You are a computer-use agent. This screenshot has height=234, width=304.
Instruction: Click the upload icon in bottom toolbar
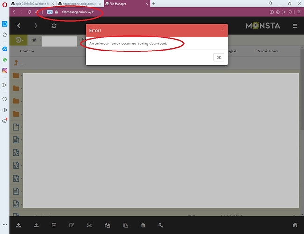click(18, 225)
